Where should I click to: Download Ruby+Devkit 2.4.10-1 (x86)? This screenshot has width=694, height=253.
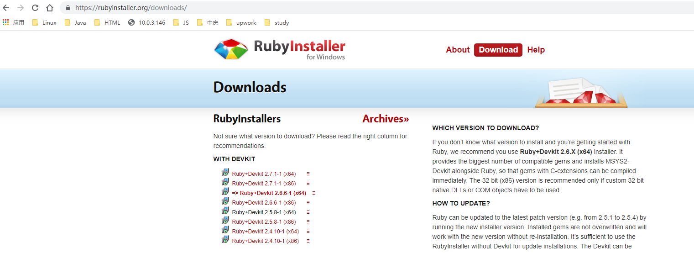click(x=265, y=241)
